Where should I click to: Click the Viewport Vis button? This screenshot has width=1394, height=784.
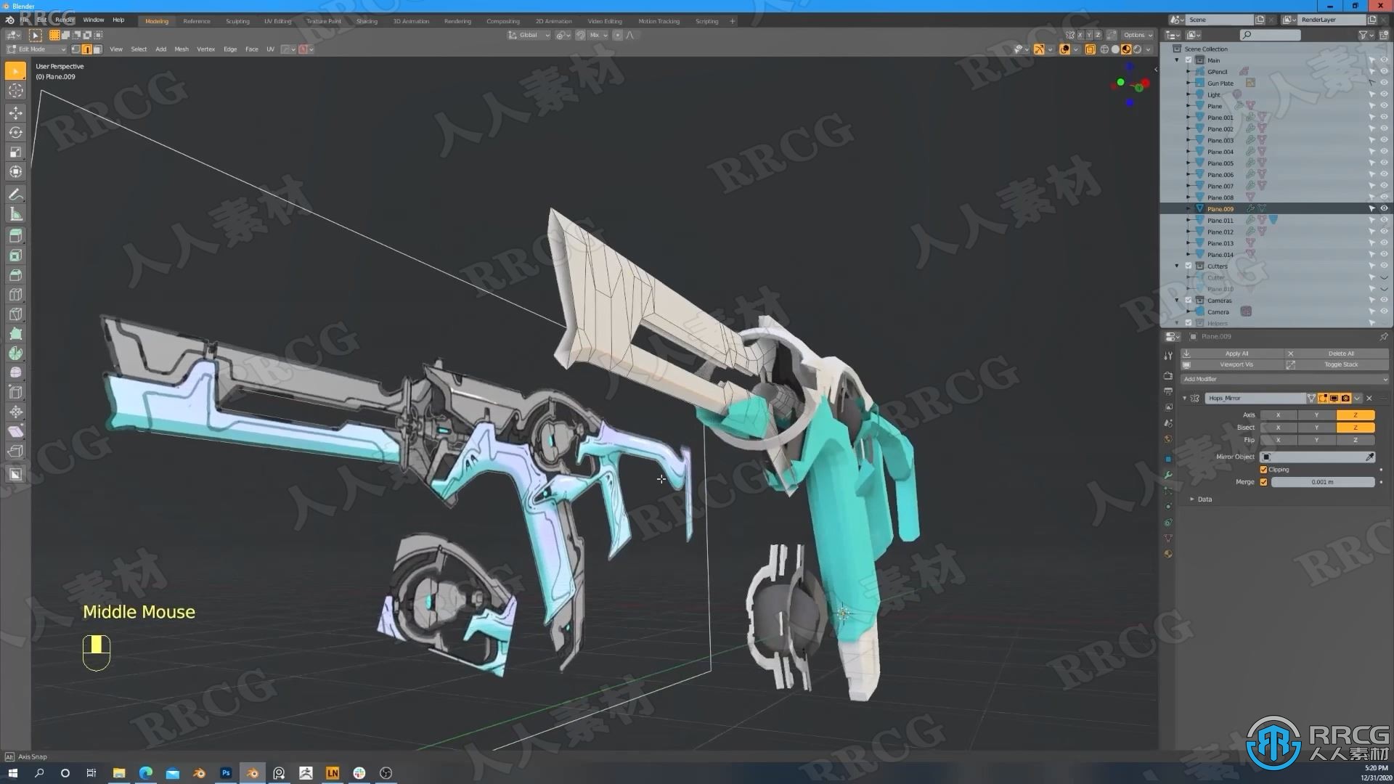(x=1236, y=364)
